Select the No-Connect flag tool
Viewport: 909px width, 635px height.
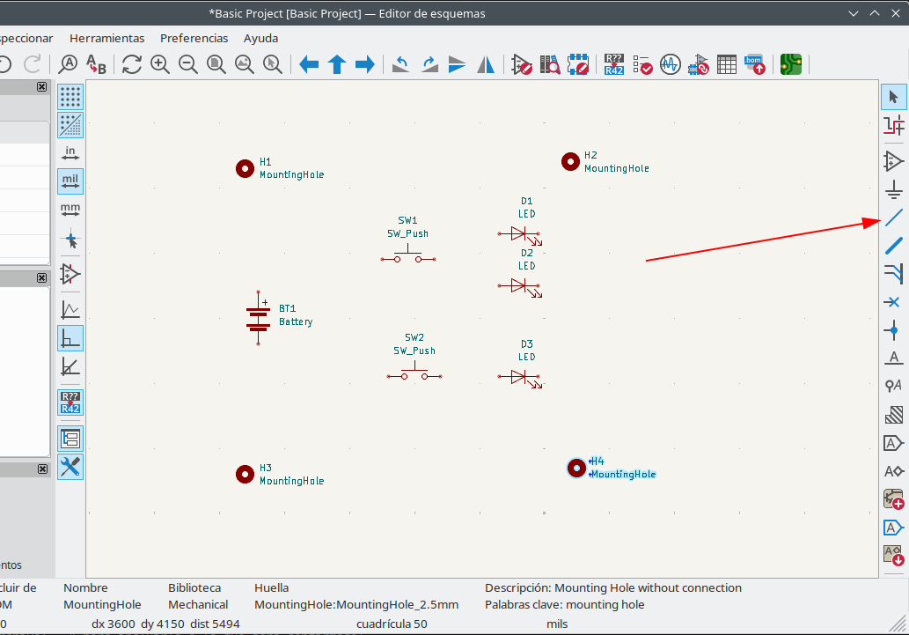[894, 302]
